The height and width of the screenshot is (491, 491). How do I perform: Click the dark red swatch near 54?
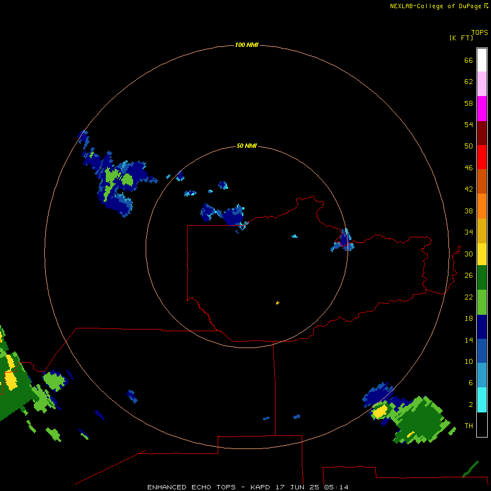click(x=482, y=133)
